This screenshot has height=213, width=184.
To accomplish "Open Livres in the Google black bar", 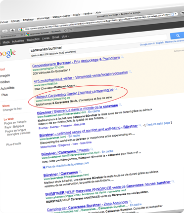I will point(46,38).
